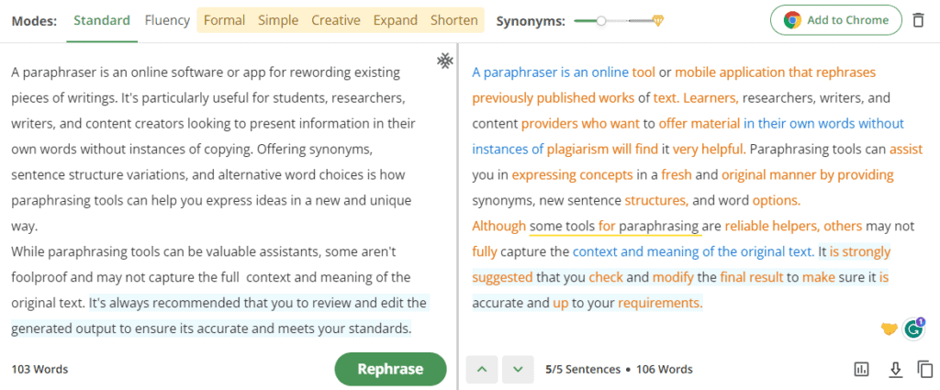940x390 pixels.
Task: Switch to Creative mode
Action: click(x=336, y=20)
